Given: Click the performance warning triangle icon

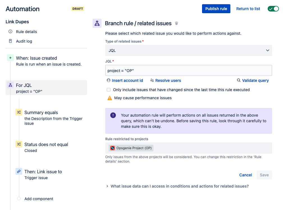Looking at the screenshot, I should [x=109, y=98].
